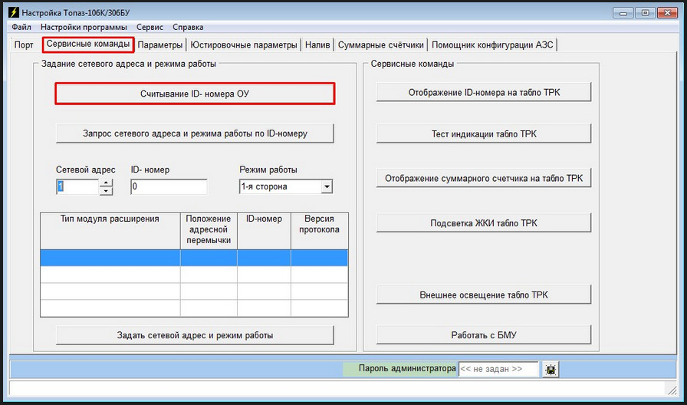Click Задать сетевой адрес и режим работы
This screenshot has height=405, width=687.
click(195, 335)
